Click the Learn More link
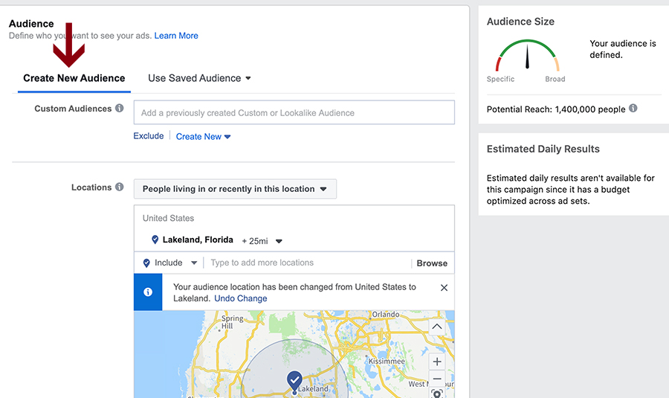 click(176, 36)
